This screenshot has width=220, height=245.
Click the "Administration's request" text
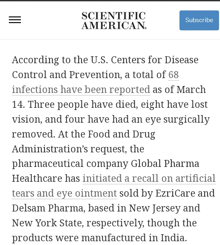pyautogui.click(x=78, y=149)
